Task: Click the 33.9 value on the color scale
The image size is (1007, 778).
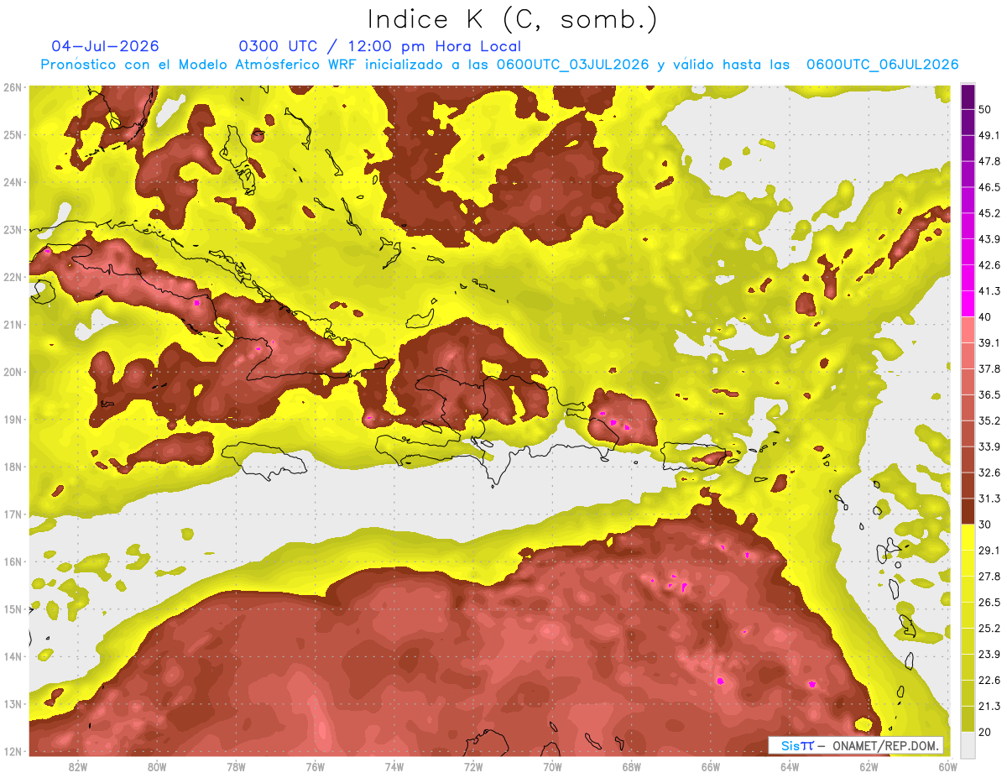Action: (989, 446)
